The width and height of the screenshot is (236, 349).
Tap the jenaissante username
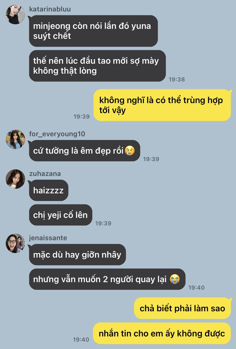click(x=48, y=238)
